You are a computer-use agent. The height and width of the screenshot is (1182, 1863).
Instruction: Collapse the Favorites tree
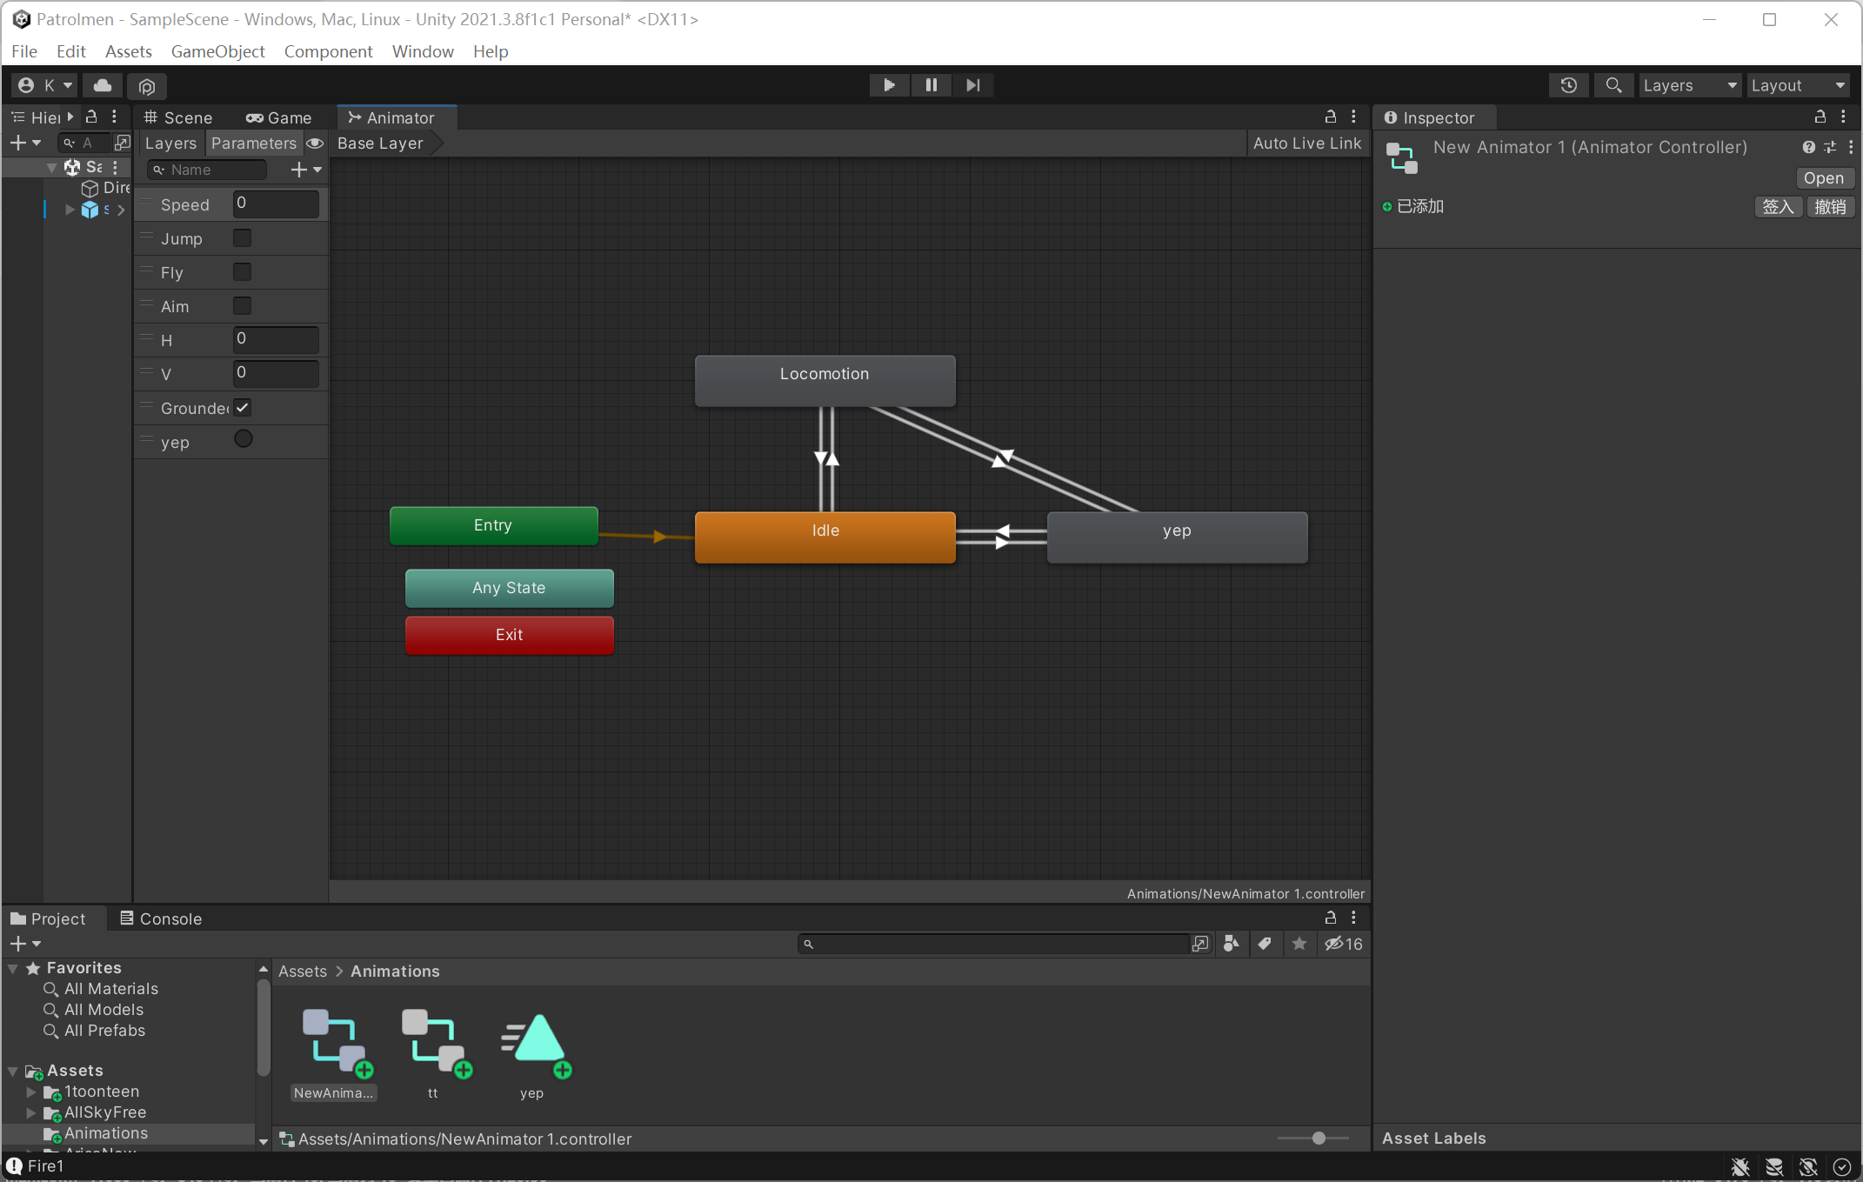click(x=13, y=968)
